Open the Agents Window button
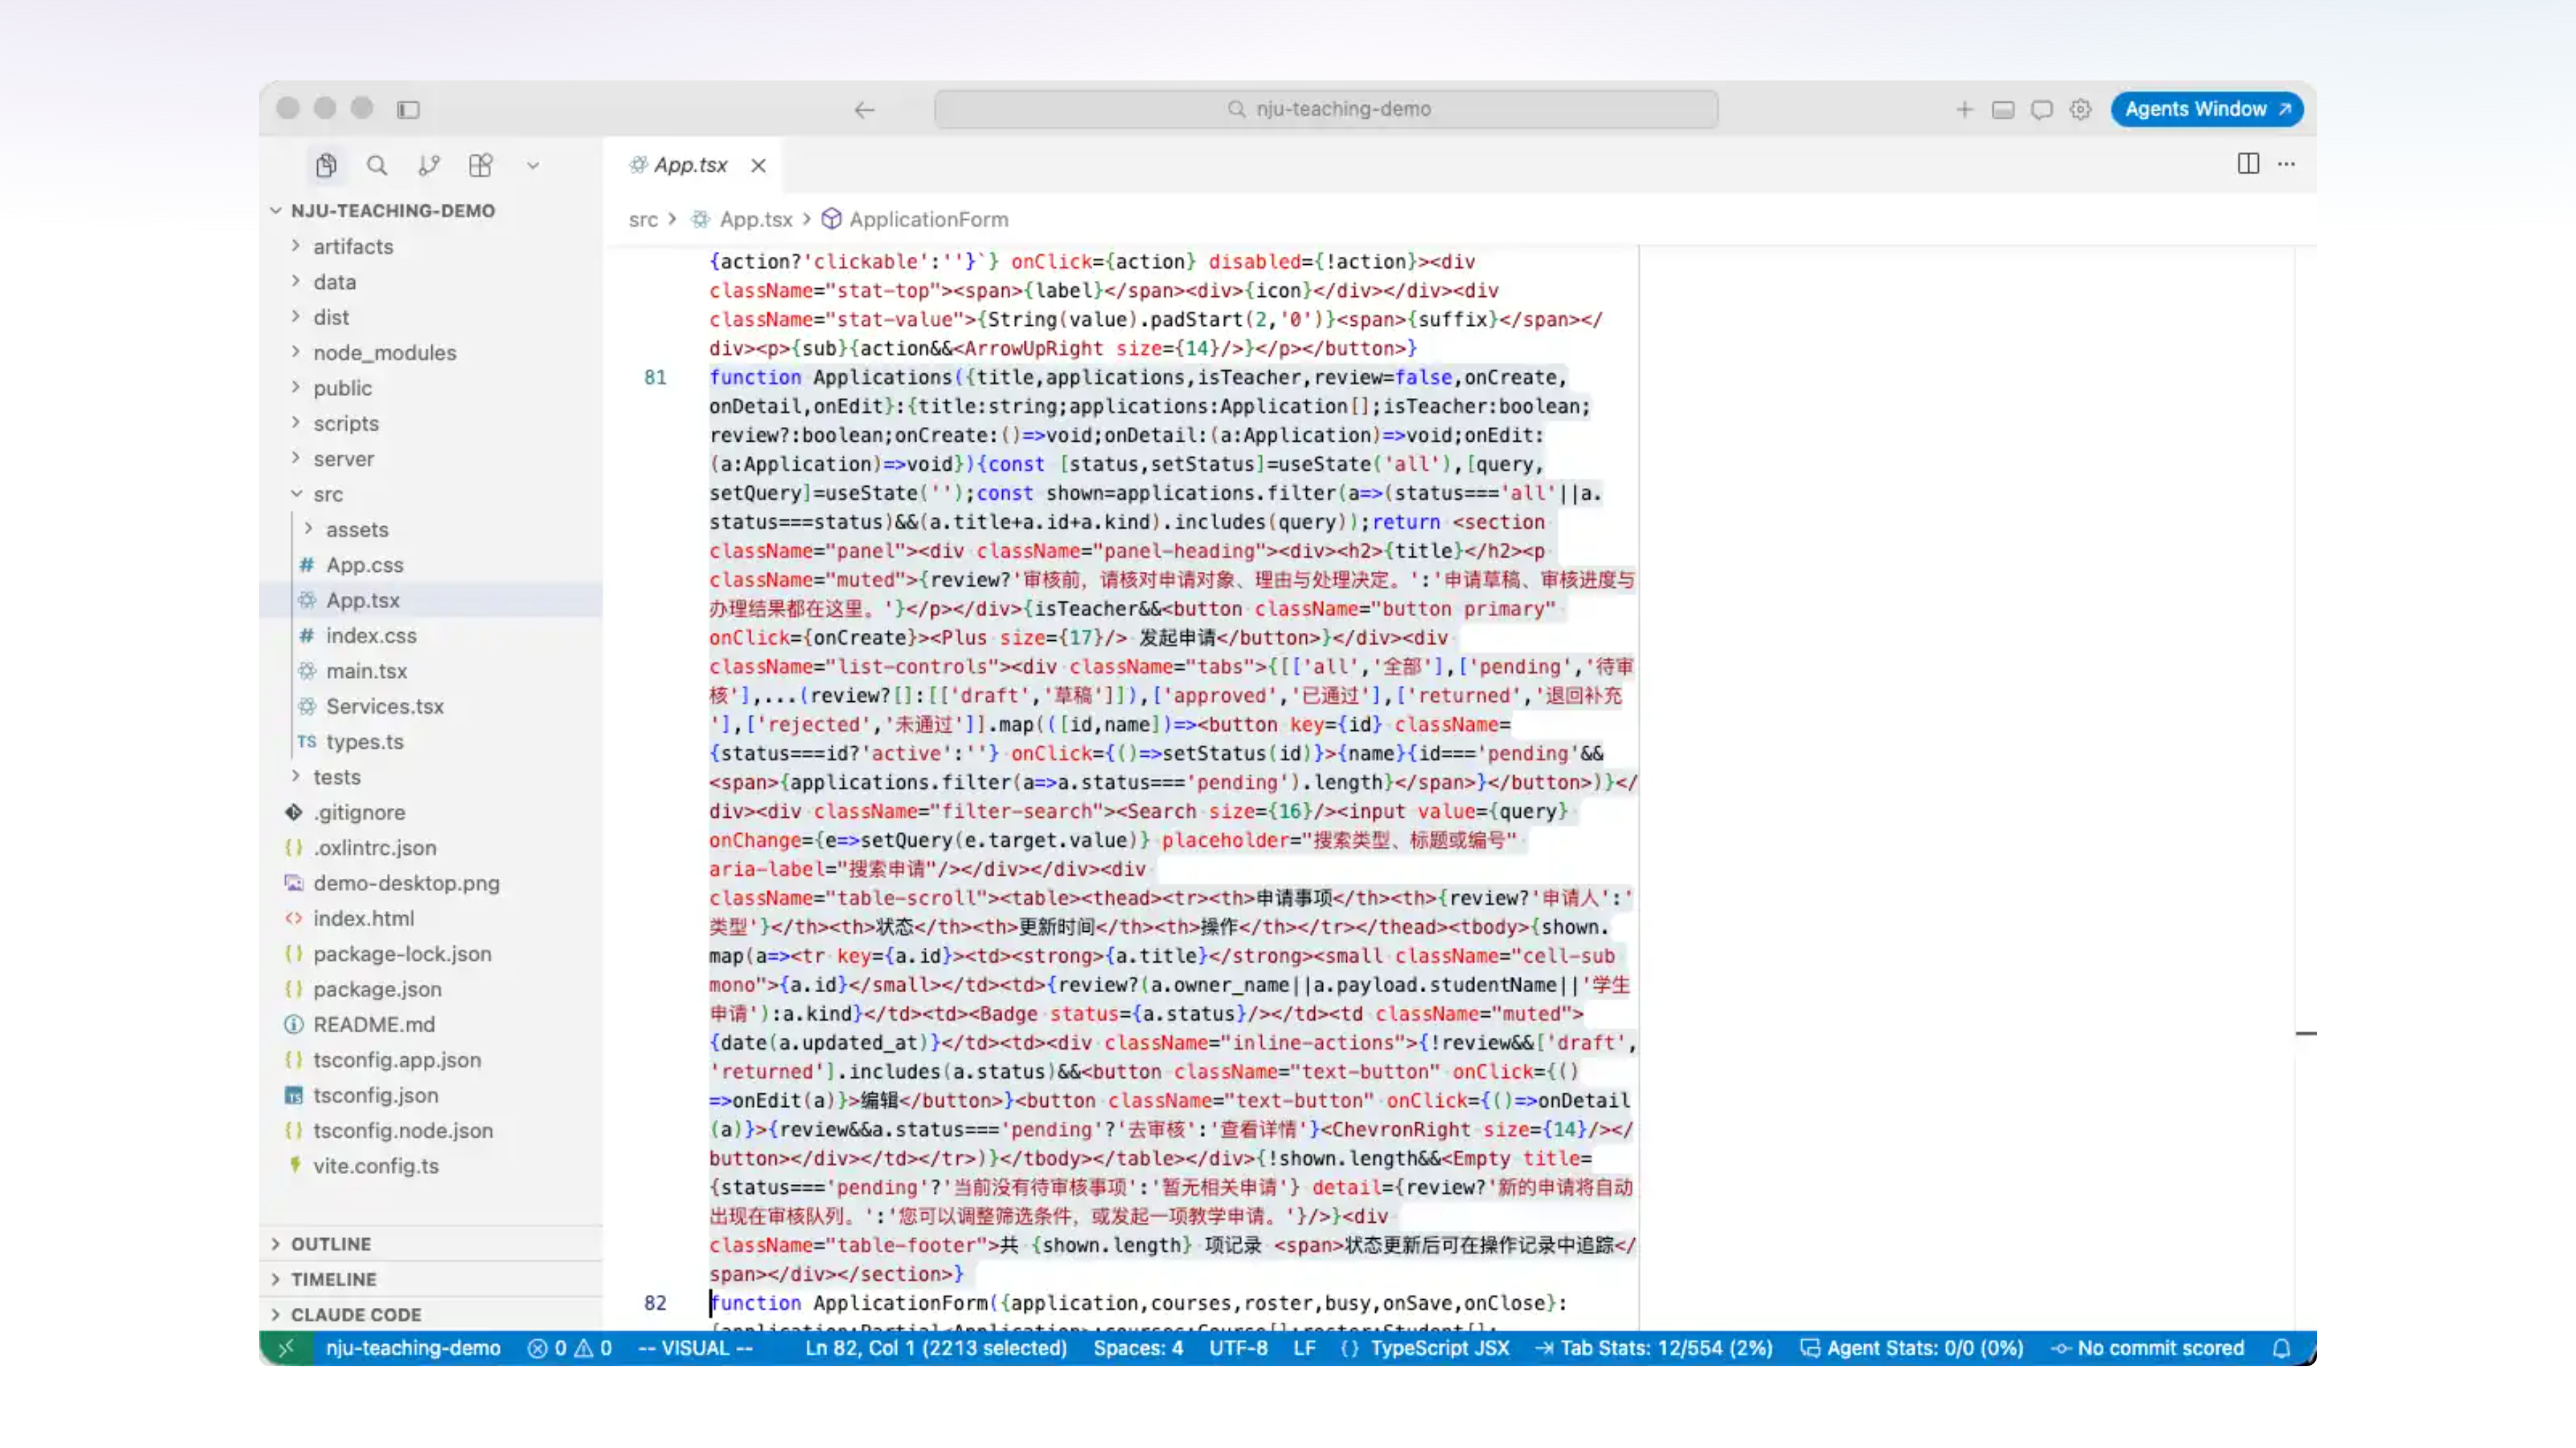The width and height of the screenshot is (2576, 1448). (x=2207, y=109)
